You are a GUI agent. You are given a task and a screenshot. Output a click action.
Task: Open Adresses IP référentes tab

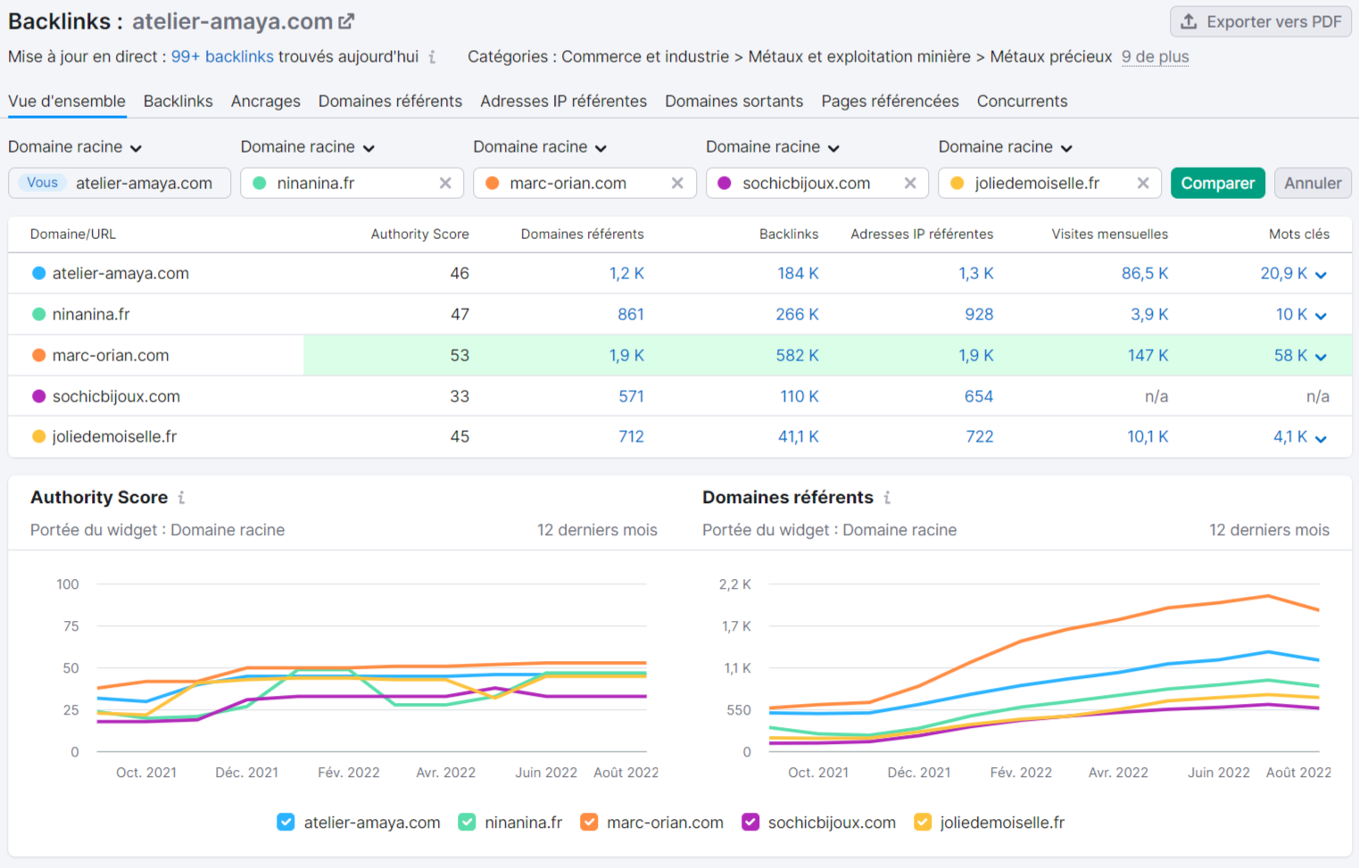point(563,101)
